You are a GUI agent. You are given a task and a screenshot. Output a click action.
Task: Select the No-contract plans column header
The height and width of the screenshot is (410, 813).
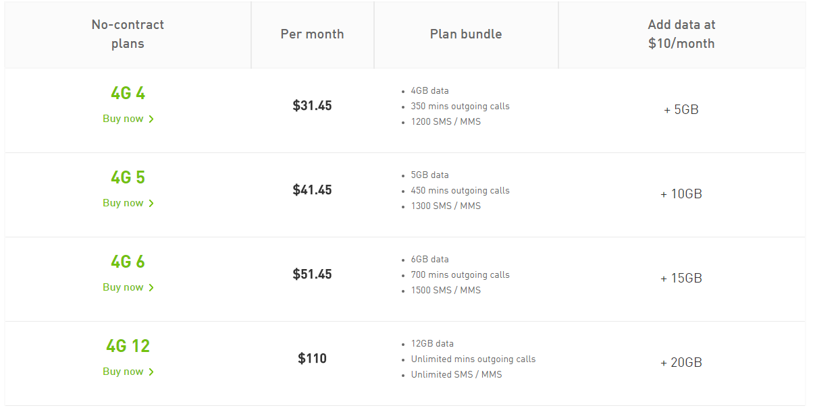(128, 34)
